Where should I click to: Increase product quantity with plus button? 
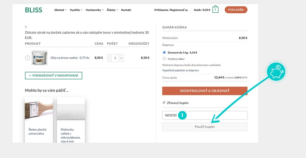click(121, 58)
